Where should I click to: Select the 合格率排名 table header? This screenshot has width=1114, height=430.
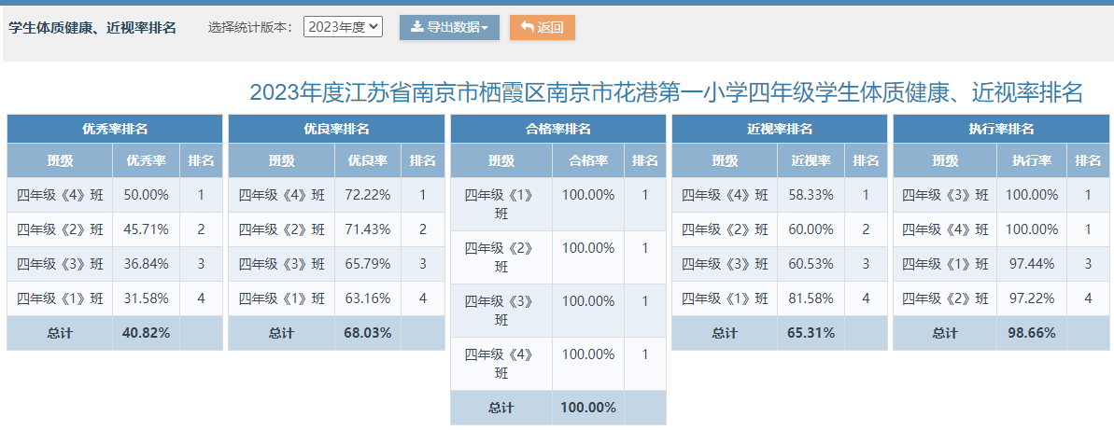(558, 129)
